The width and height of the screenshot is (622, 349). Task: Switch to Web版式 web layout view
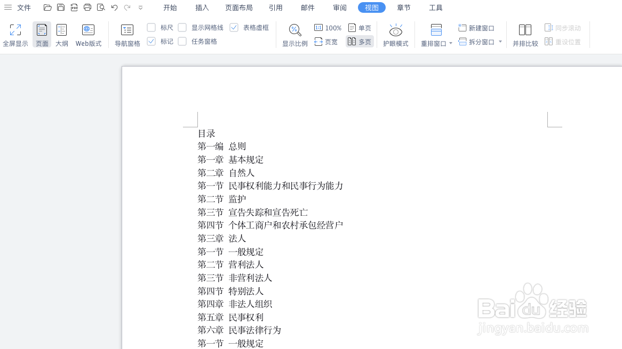click(87, 34)
